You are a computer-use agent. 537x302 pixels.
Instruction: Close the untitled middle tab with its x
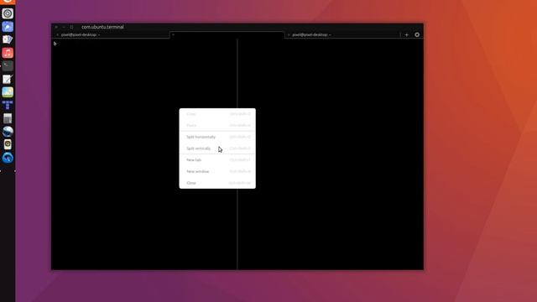[x=173, y=34]
